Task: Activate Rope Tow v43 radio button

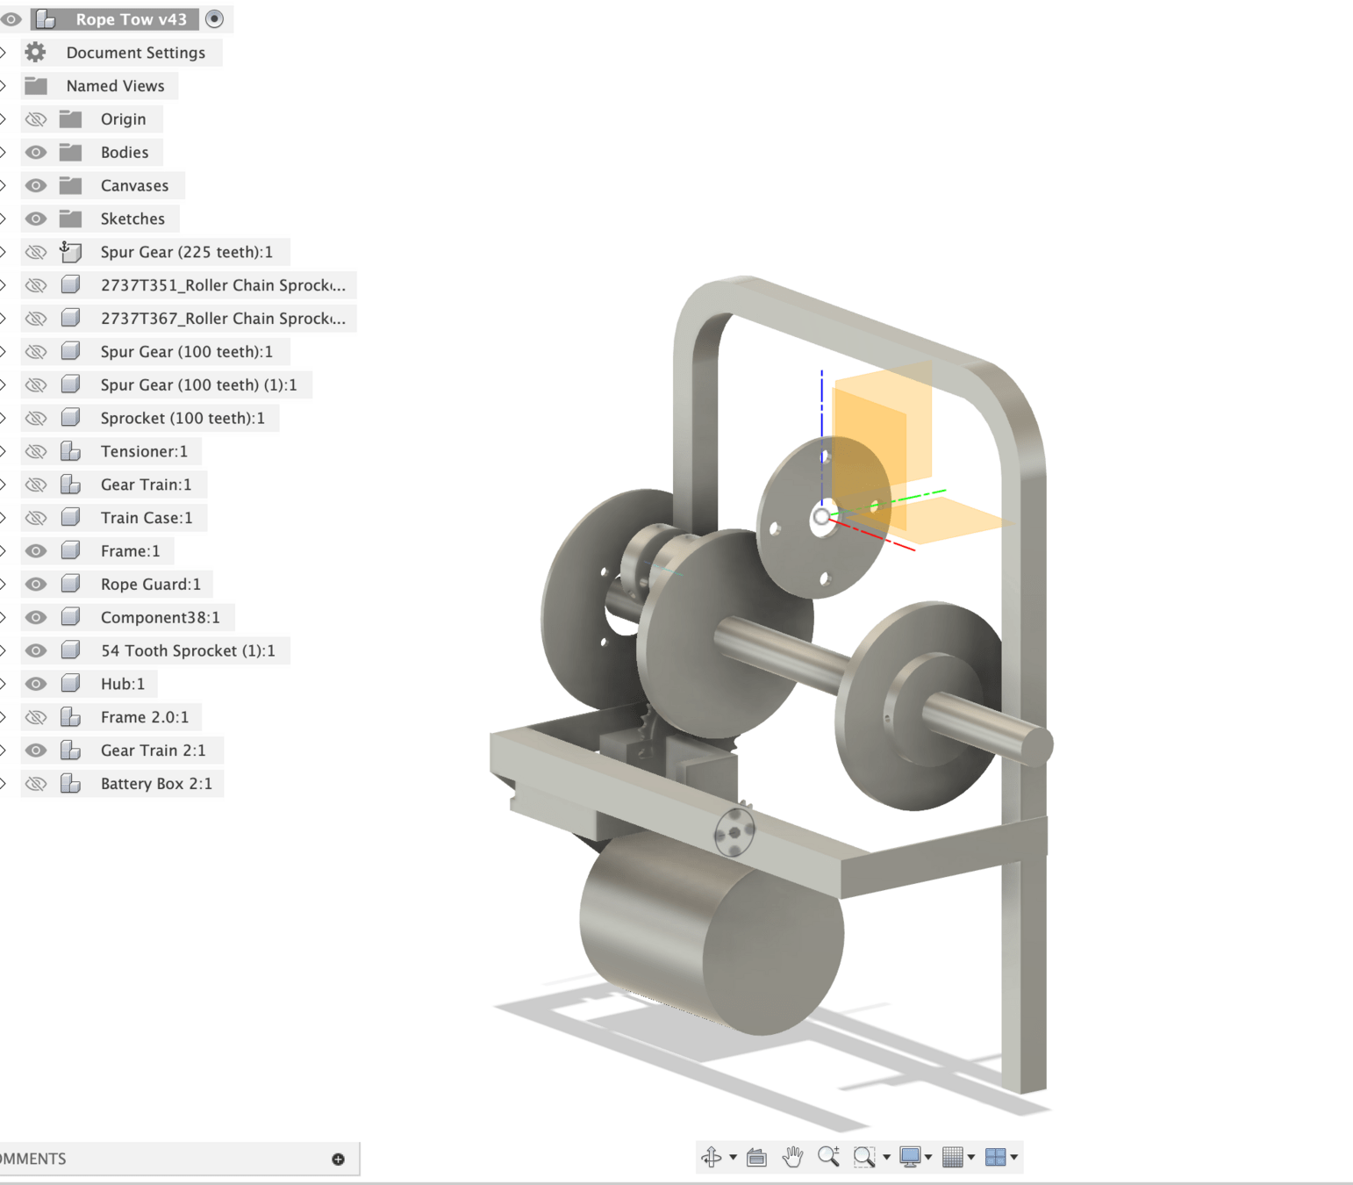Action: pyautogui.click(x=214, y=19)
